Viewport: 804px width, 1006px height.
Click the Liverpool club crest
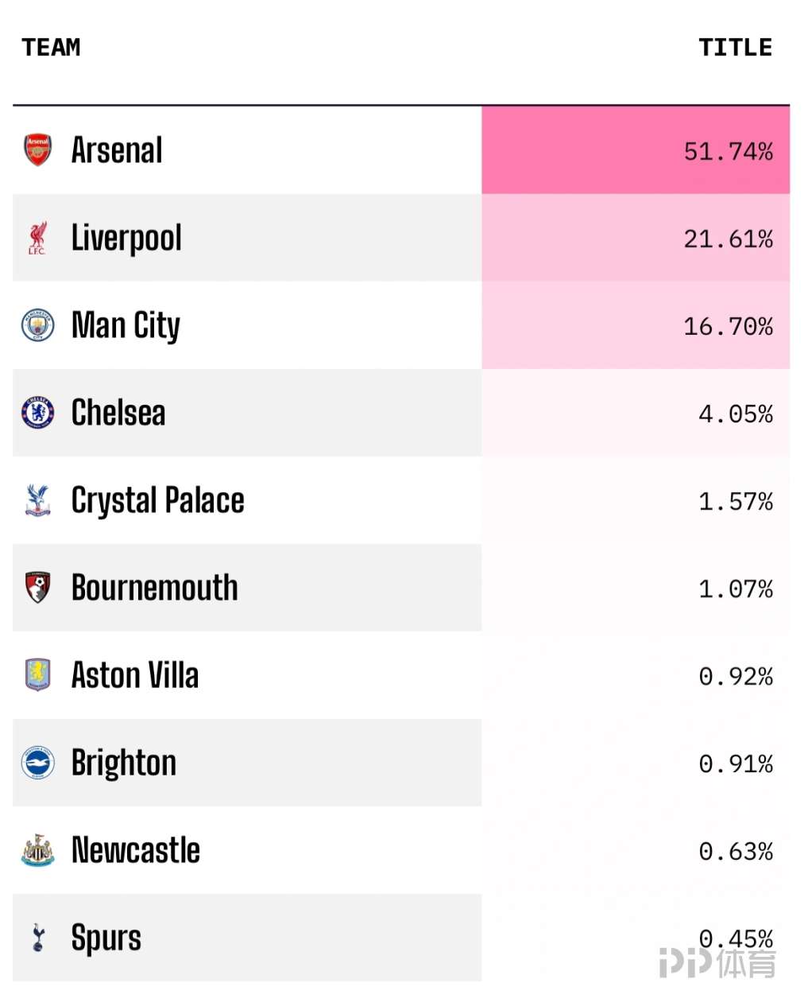click(37, 238)
